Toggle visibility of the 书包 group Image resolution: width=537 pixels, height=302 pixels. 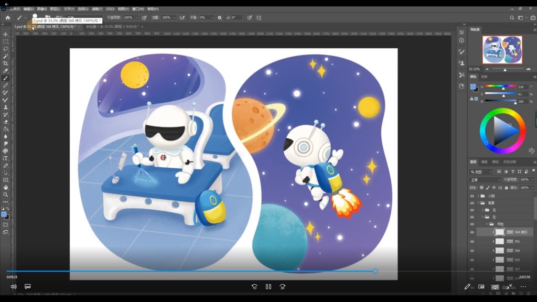click(472, 224)
